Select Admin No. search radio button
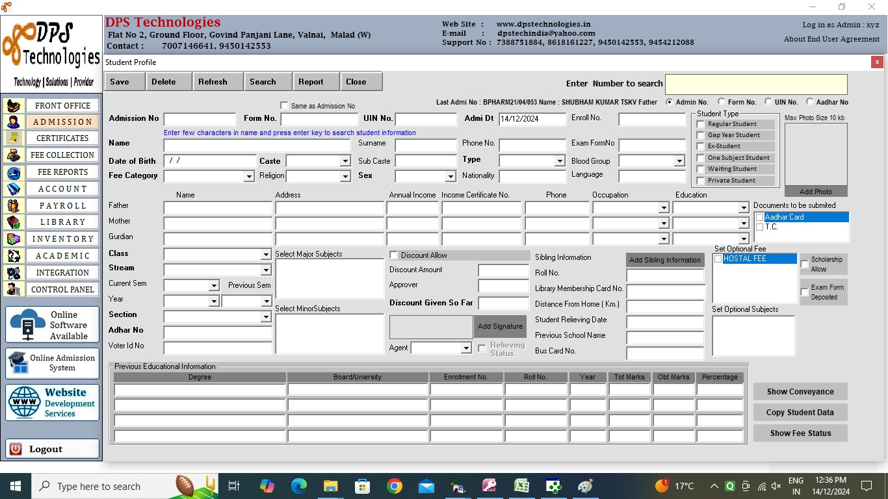 670,102
